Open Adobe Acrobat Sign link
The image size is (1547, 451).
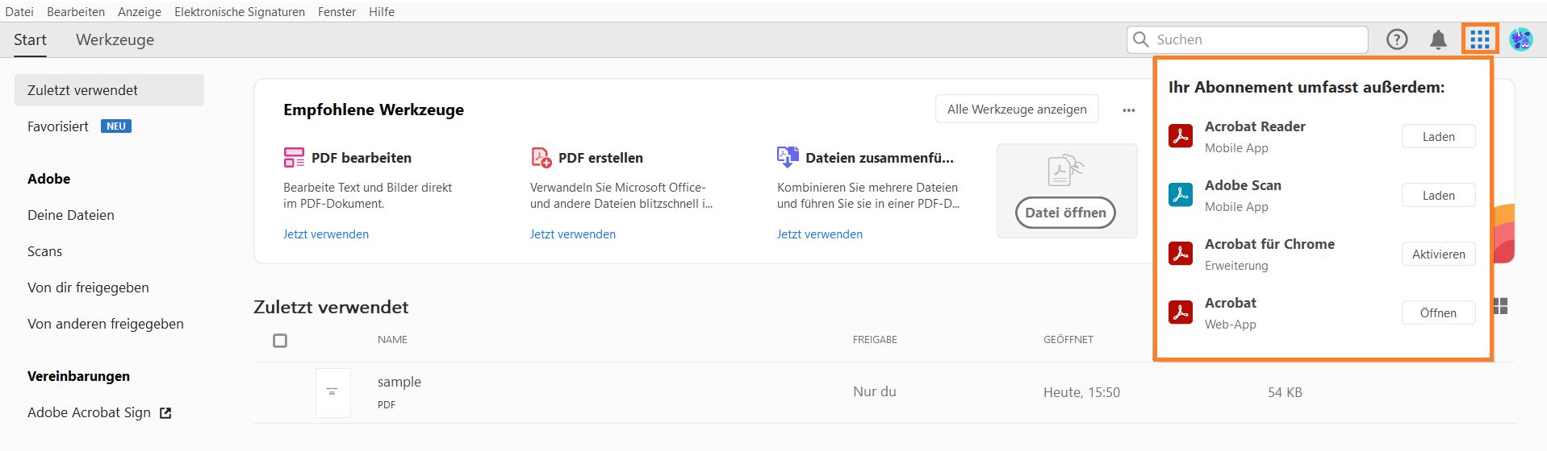tap(89, 412)
